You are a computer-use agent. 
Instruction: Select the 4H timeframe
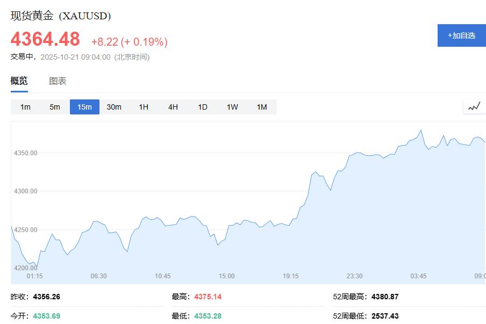(x=173, y=107)
